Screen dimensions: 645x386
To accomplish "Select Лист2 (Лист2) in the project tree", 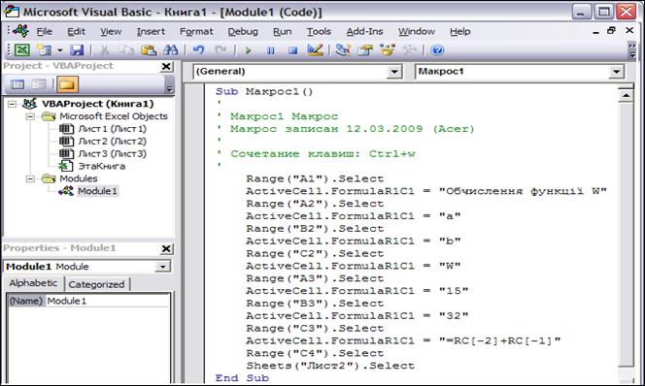I will [113, 142].
